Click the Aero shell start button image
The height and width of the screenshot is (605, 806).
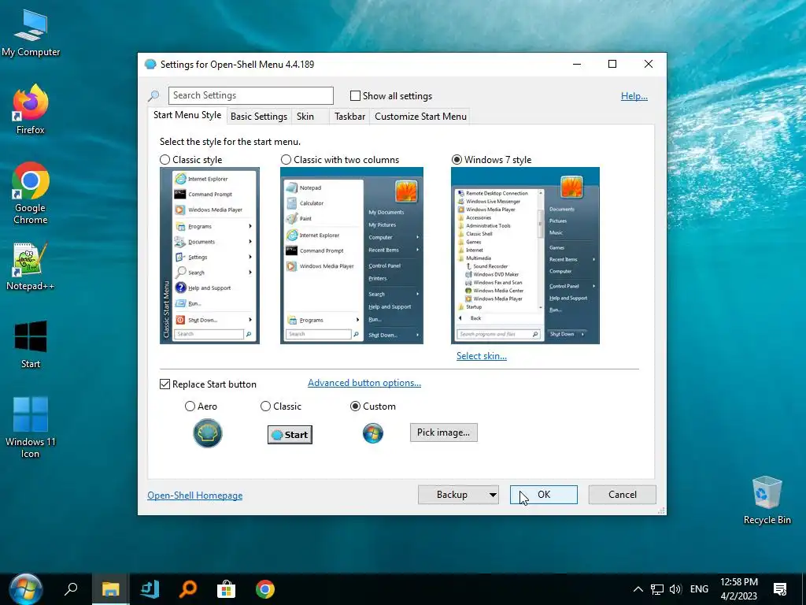pyautogui.click(x=208, y=433)
